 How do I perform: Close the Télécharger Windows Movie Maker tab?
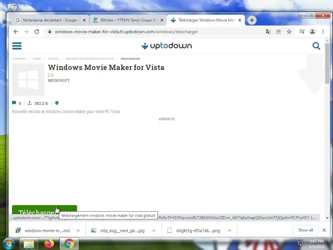click(x=240, y=20)
